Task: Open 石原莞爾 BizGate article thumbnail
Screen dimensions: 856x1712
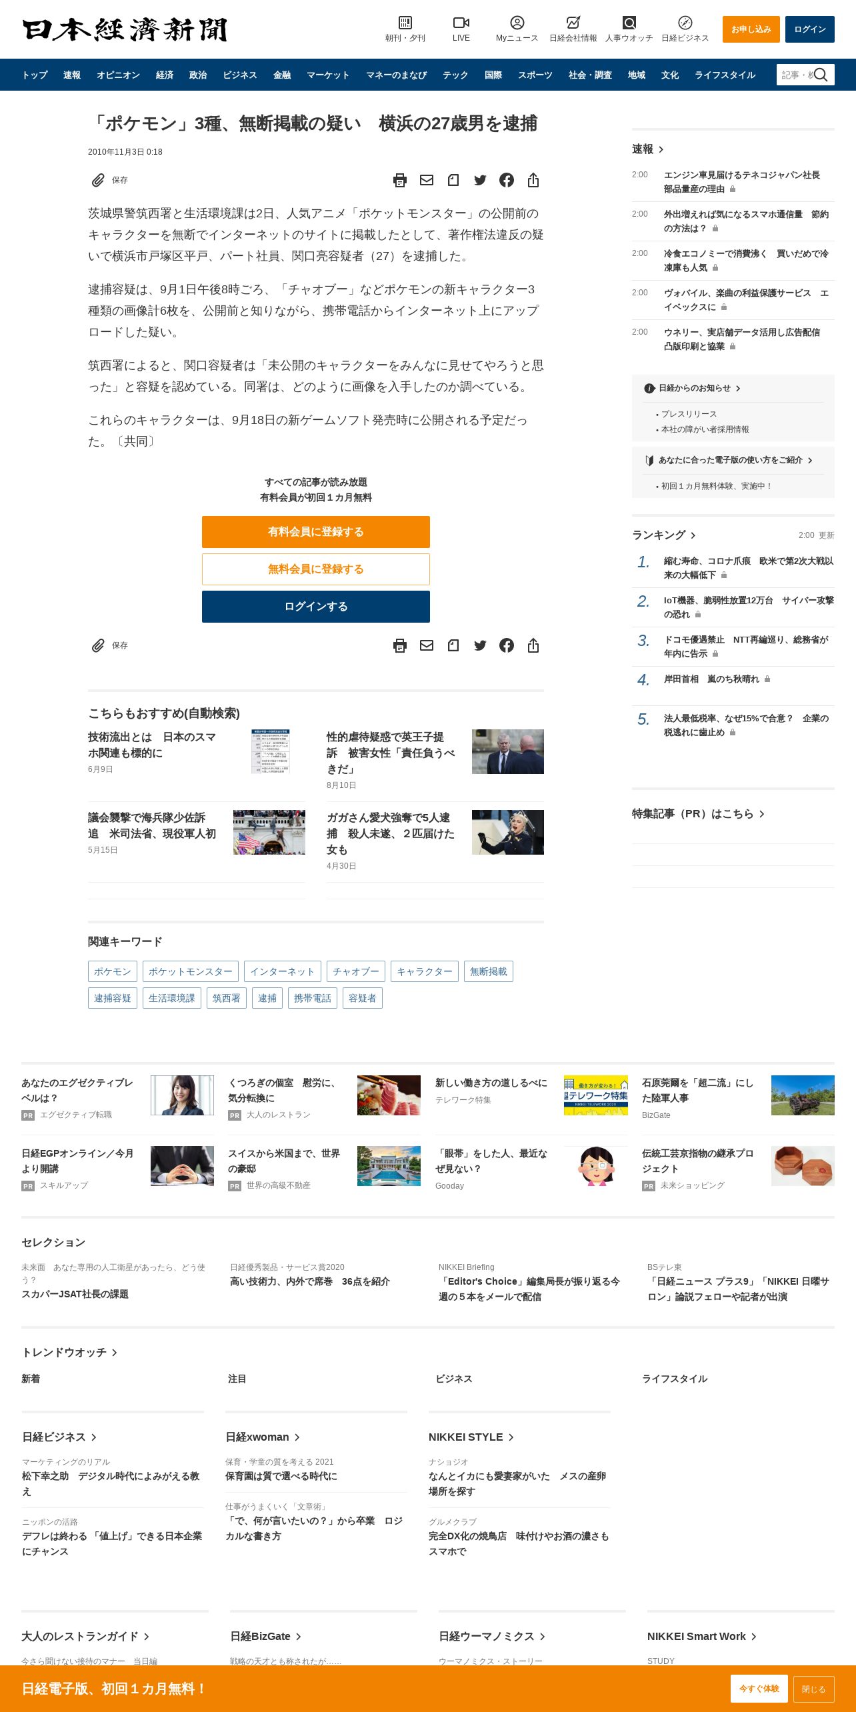Action: click(x=803, y=1095)
